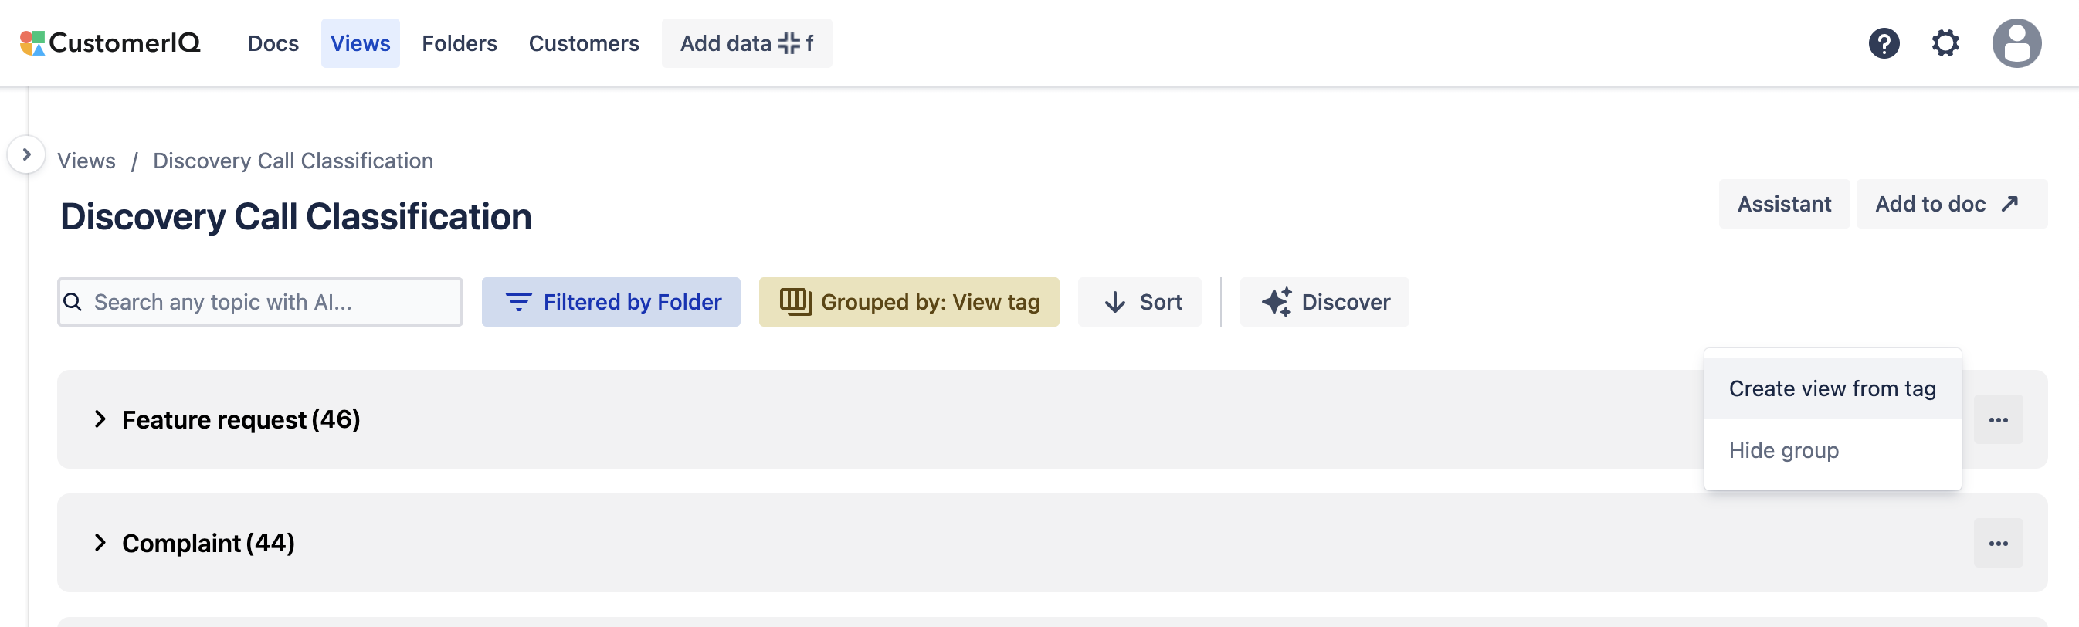Open the Assistant button

1784,204
